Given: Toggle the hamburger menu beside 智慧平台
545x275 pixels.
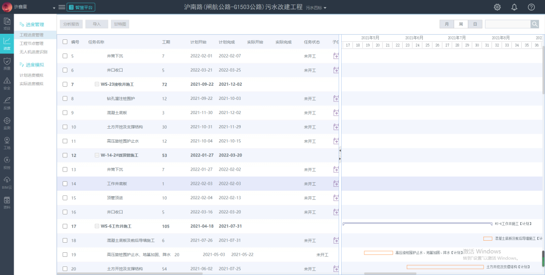Looking at the screenshot, I should (x=62, y=7).
